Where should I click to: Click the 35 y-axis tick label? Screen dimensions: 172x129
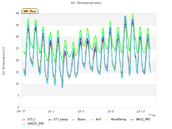[x=17, y=25]
